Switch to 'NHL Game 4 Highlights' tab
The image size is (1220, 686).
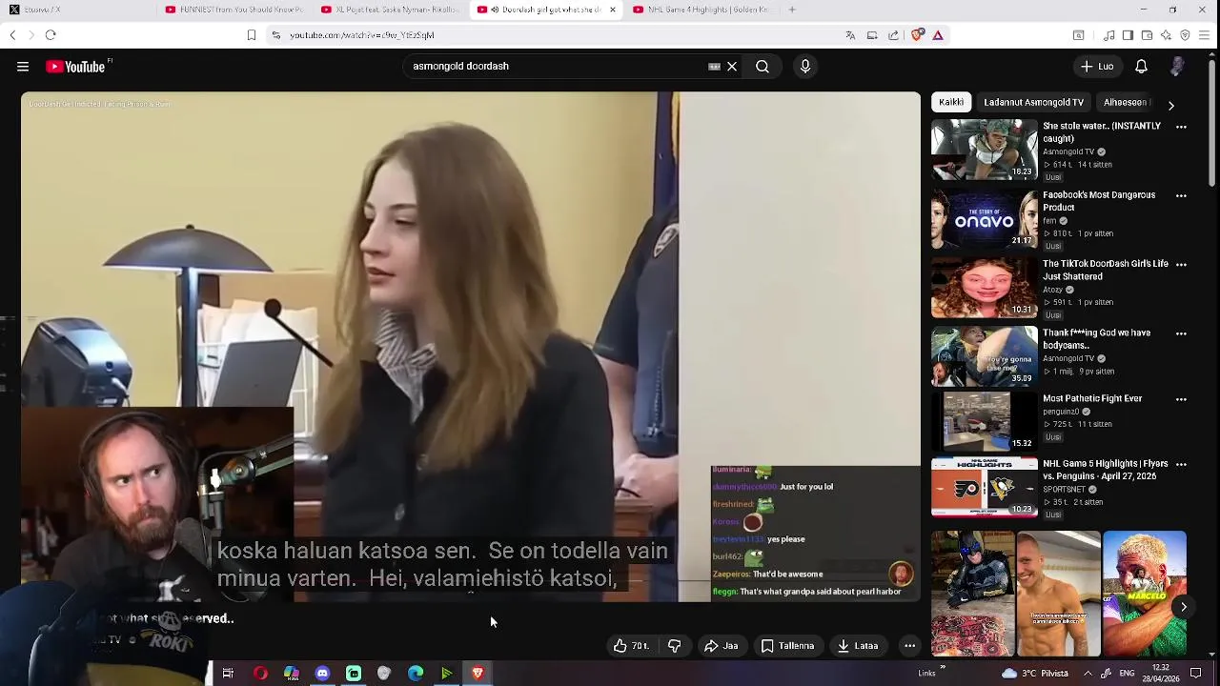pos(702,10)
